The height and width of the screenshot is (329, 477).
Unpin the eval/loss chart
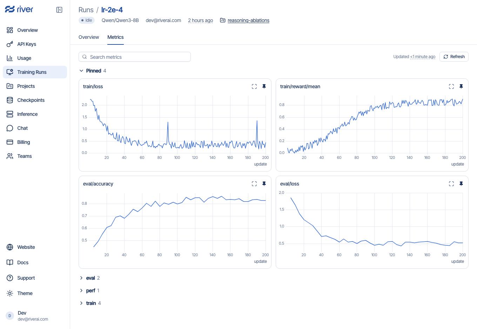[x=461, y=184]
